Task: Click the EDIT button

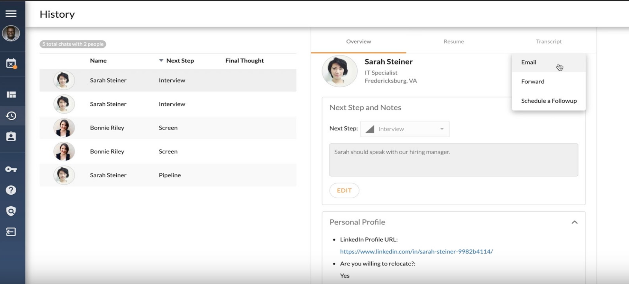Action: (344, 191)
